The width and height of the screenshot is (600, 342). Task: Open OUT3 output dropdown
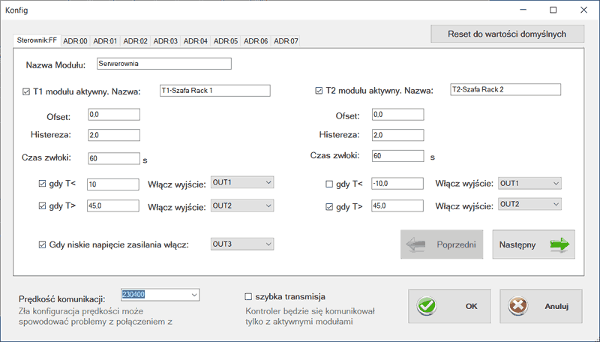click(x=268, y=244)
